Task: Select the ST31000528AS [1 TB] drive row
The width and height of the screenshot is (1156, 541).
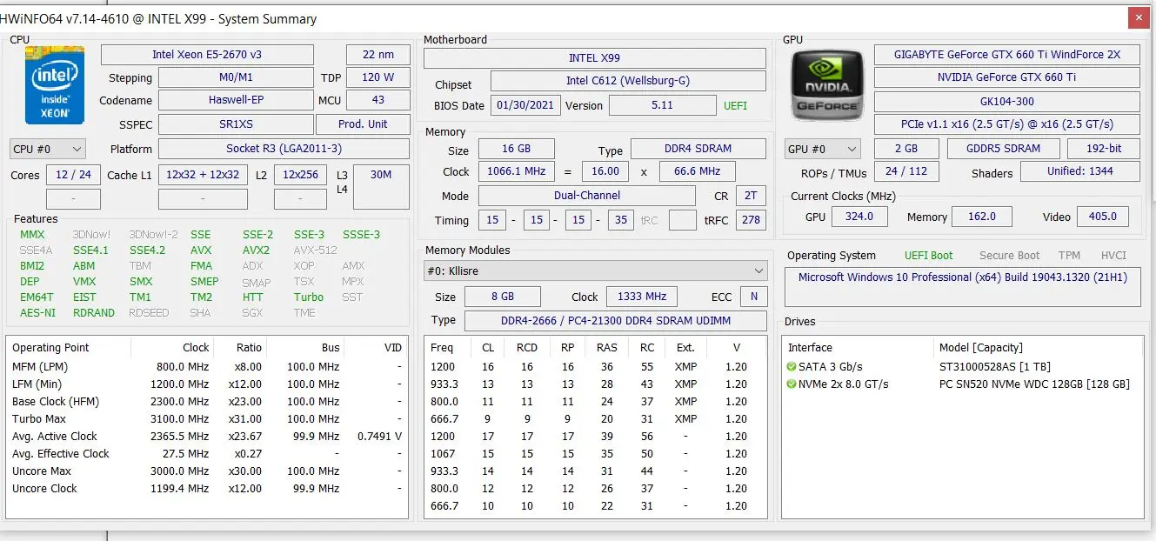Action: coord(962,367)
